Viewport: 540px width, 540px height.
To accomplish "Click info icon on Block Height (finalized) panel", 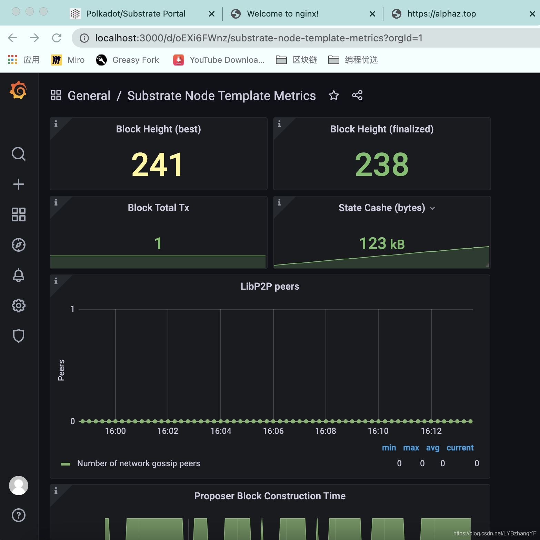I will [279, 124].
